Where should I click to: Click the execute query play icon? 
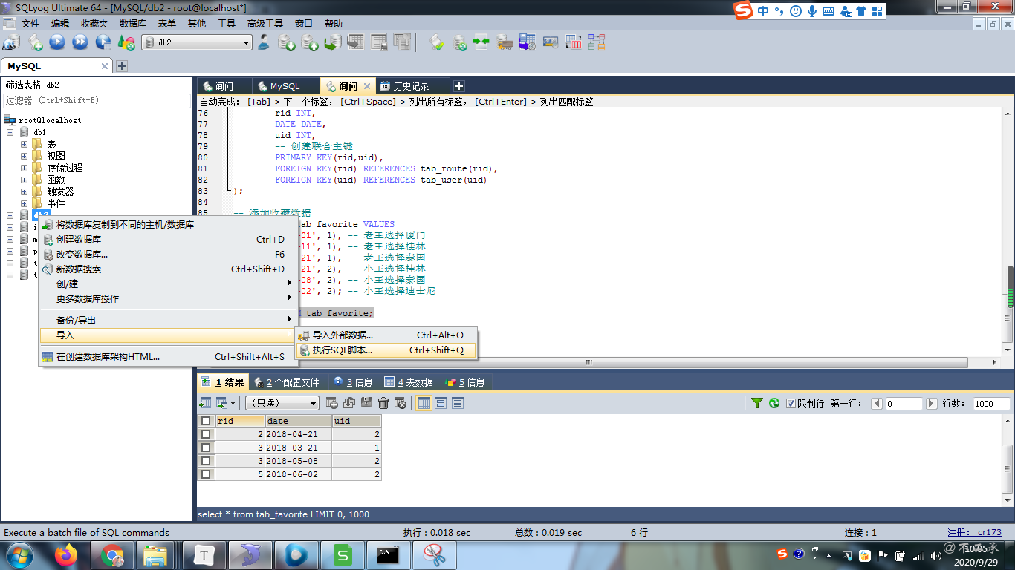pos(57,42)
